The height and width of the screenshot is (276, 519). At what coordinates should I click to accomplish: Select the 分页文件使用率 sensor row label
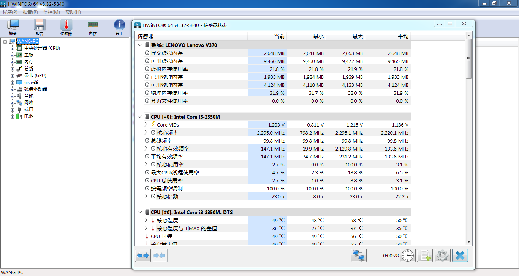pyautogui.click(x=169, y=101)
